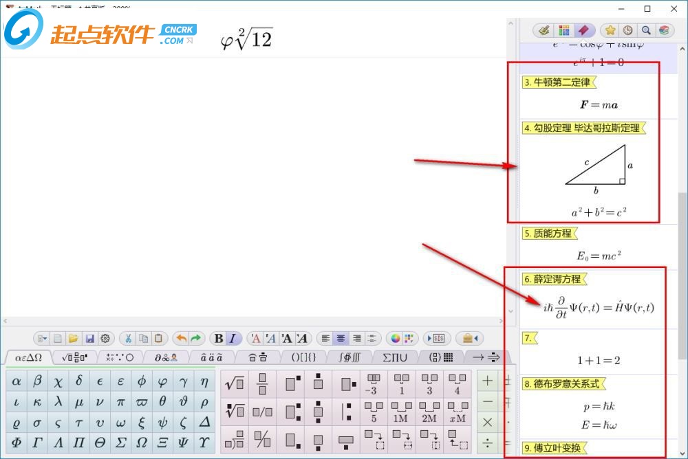Open the brackets tab
The height and width of the screenshot is (459, 688).
(303, 358)
